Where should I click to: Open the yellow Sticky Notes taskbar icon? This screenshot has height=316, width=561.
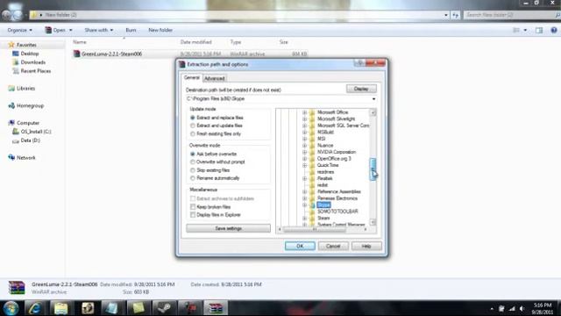tap(138, 308)
